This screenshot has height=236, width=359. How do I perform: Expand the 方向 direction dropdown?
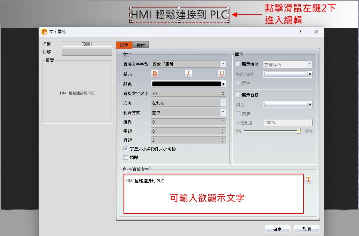pyautogui.click(x=223, y=103)
